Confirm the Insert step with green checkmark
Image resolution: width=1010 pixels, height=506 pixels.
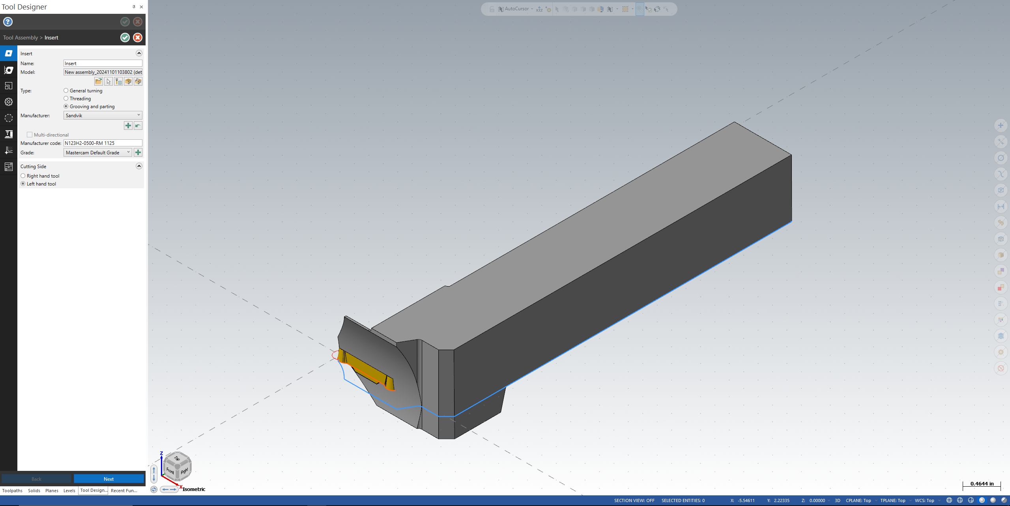[125, 37]
